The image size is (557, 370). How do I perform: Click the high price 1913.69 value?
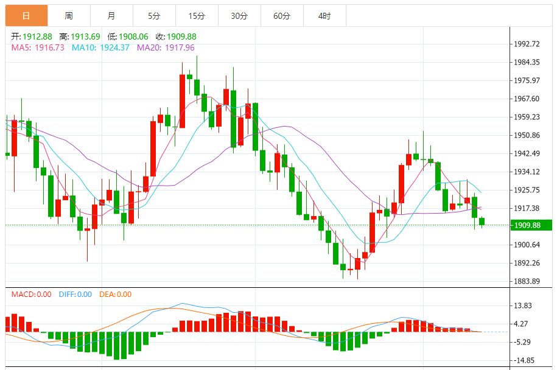(x=85, y=37)
